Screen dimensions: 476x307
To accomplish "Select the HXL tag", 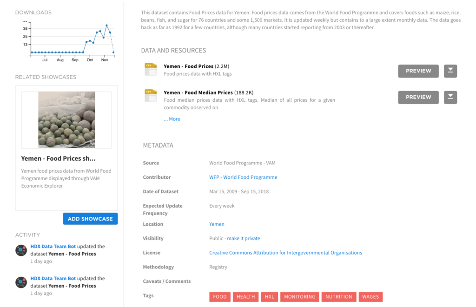I will coord(270,297).
